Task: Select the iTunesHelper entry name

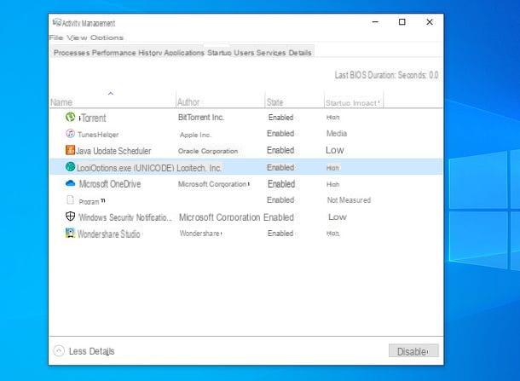Action: (x=98, y=135)
